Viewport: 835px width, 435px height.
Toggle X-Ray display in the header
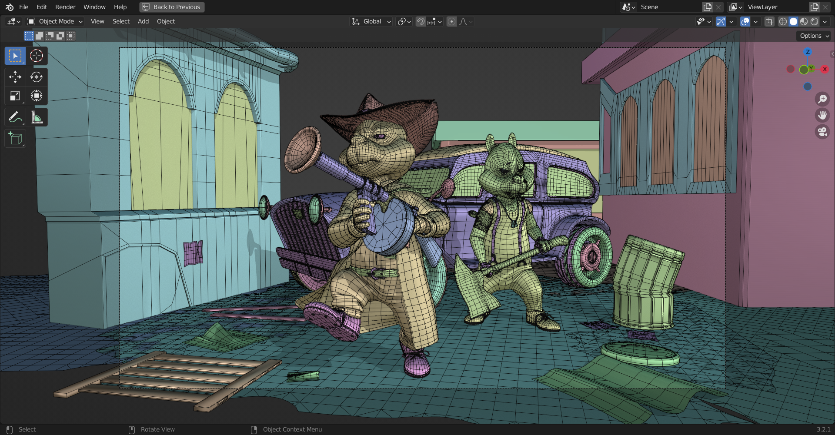(x=769, y=22)
